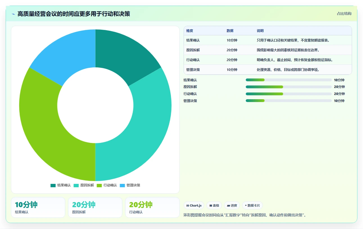The width and height of the screenshot is (363, 229).
Task: Click the 占比结构 label in header
Action: 344,13
